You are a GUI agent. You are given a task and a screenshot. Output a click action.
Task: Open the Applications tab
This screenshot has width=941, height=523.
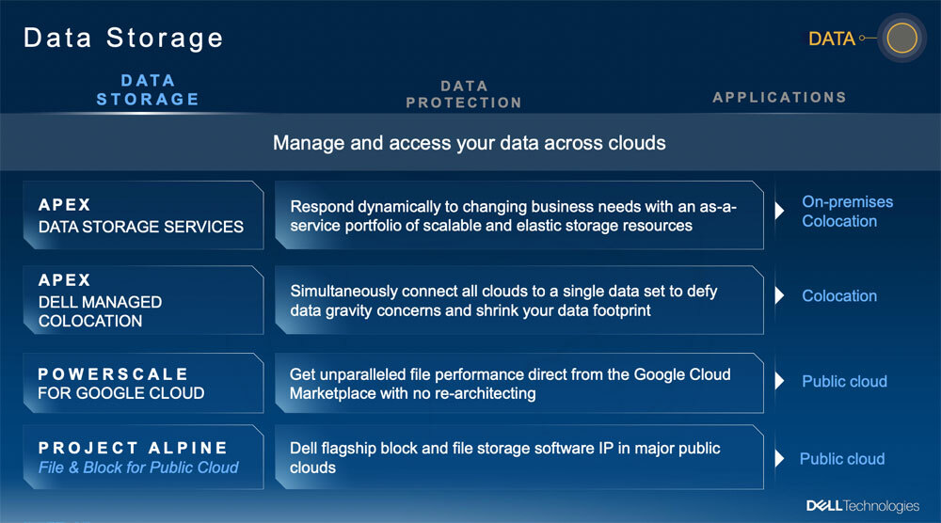779,97
